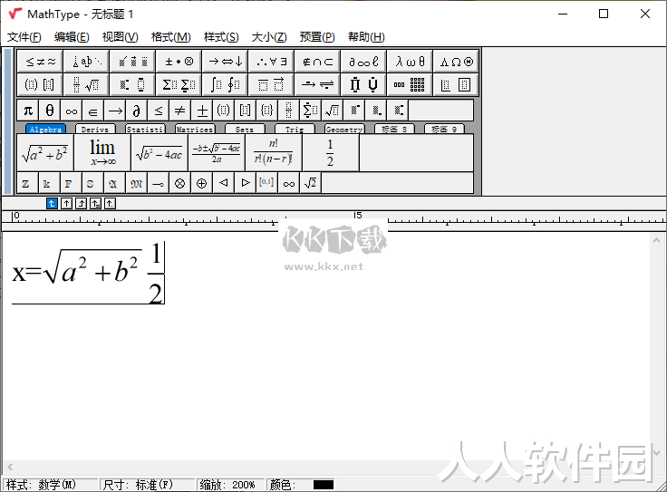Screen dimensions: 667x492
Task: Insert the n!/r!(n−r)! expression
Action: click(274, 153)
